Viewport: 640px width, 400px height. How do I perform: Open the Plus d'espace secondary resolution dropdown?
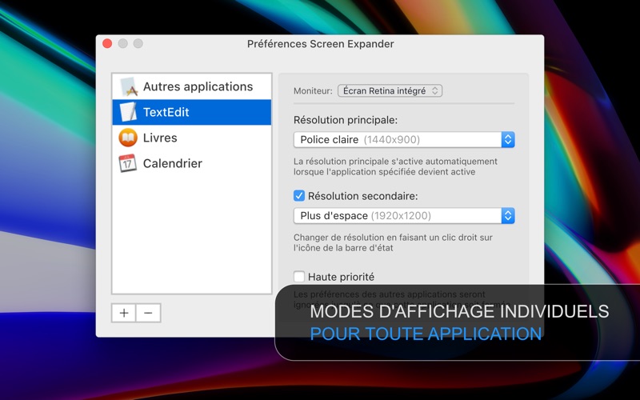(404, 215)
